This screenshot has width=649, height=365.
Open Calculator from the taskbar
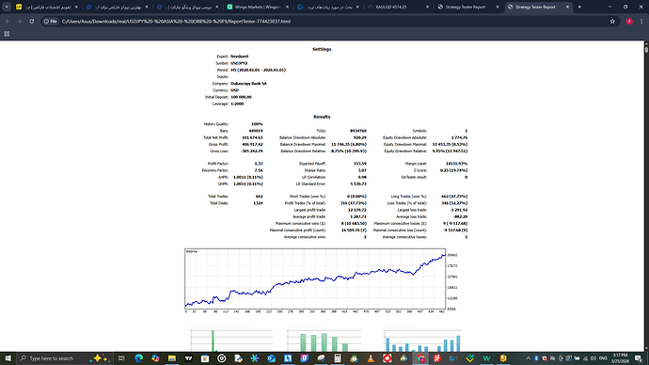click(x=338, y=358)
